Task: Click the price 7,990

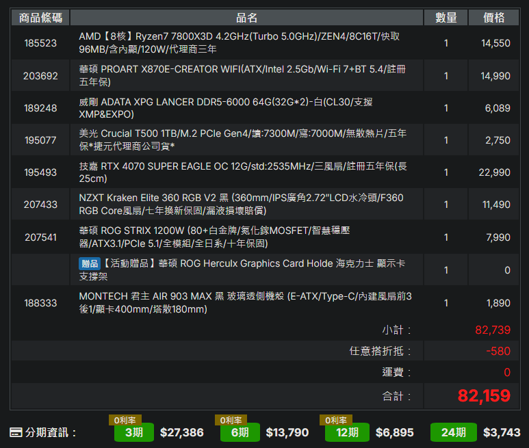Action: click(x=498, y=237)
